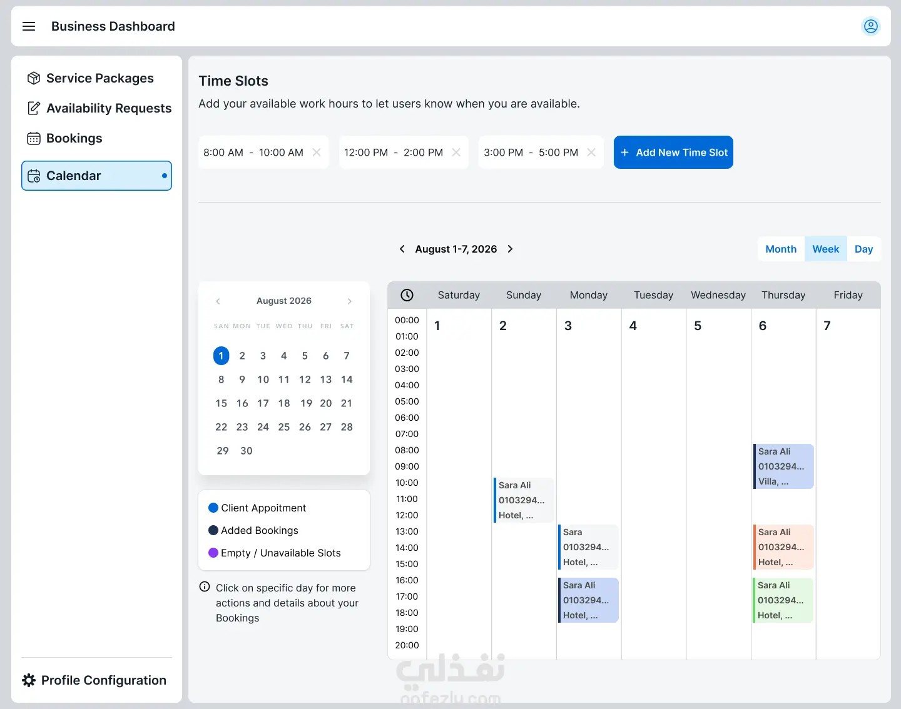Click the Client Appointment blue legend dot
Screen dimensions: 901x709
(x=213, y=508)
